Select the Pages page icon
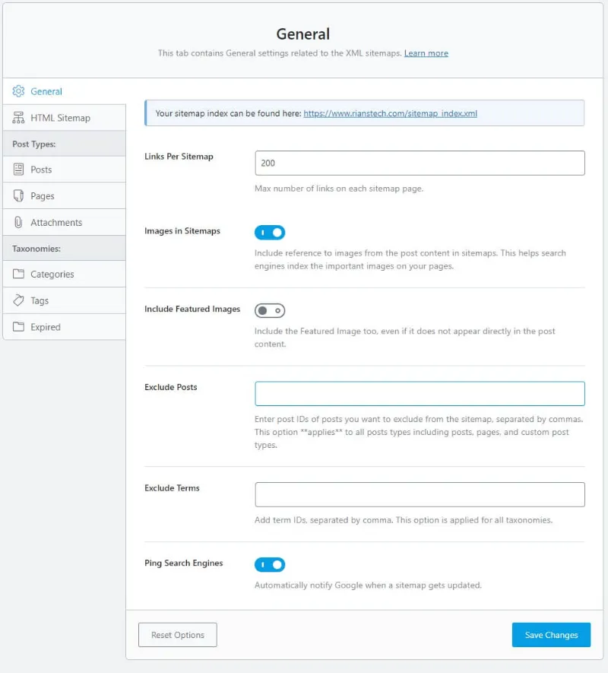This screenshot has width=608, height=673. coord(18,195)
